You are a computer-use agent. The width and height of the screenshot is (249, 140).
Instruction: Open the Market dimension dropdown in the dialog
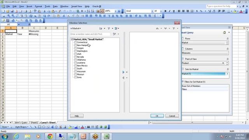[76, 28]
